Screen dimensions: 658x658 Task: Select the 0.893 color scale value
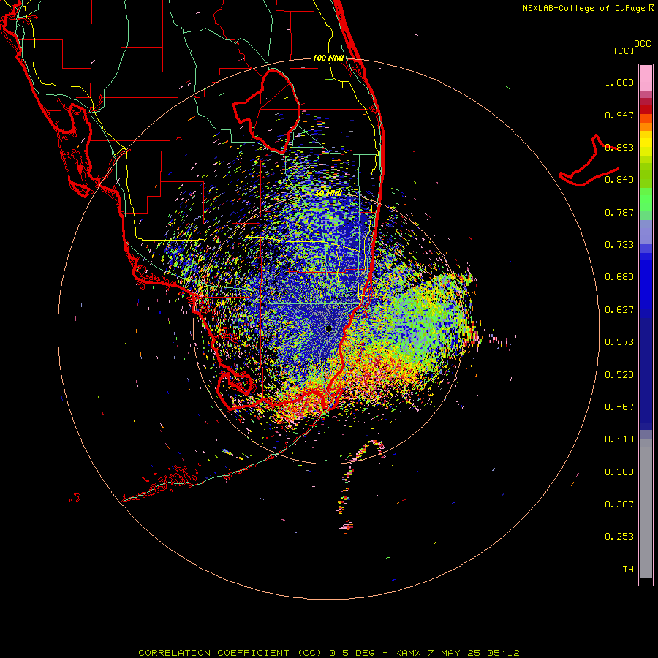pos(619,147)
